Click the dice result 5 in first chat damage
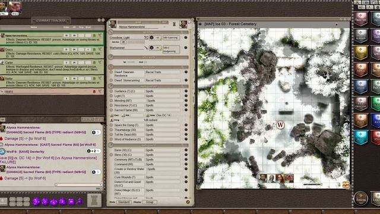 click(96, 132)
